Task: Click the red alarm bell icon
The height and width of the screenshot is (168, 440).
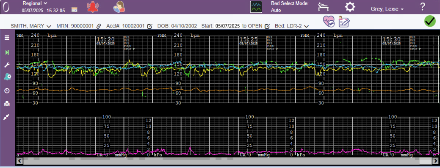Action: (x=93, y=7)
